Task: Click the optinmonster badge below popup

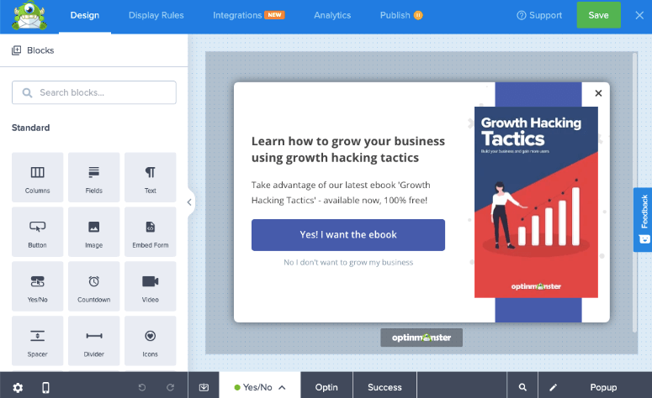Action: click(421, 338)
